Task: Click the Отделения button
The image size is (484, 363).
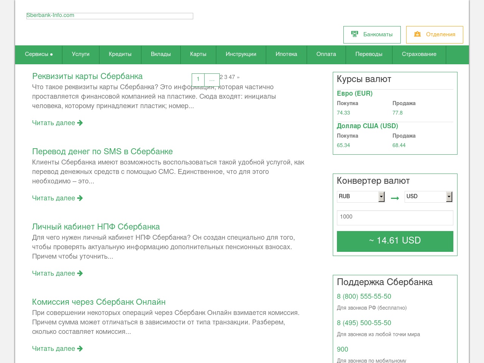Action: (434, 34)
